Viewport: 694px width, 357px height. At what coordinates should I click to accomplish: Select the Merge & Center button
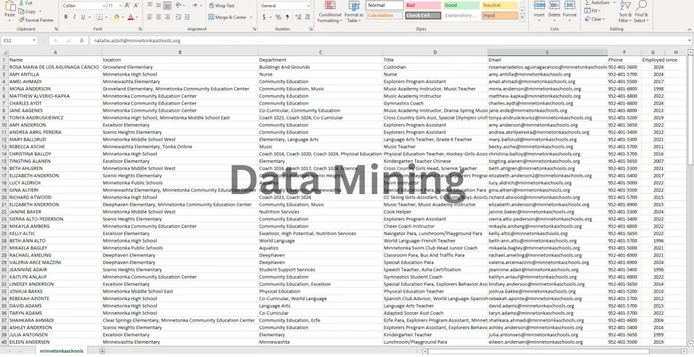pyautogui.click(x=227, y=17)
